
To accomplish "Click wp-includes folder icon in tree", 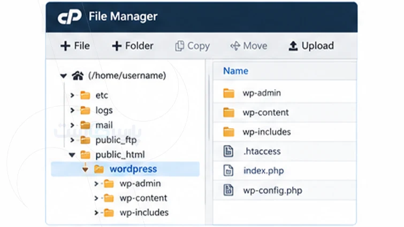I will pos(109,213).
